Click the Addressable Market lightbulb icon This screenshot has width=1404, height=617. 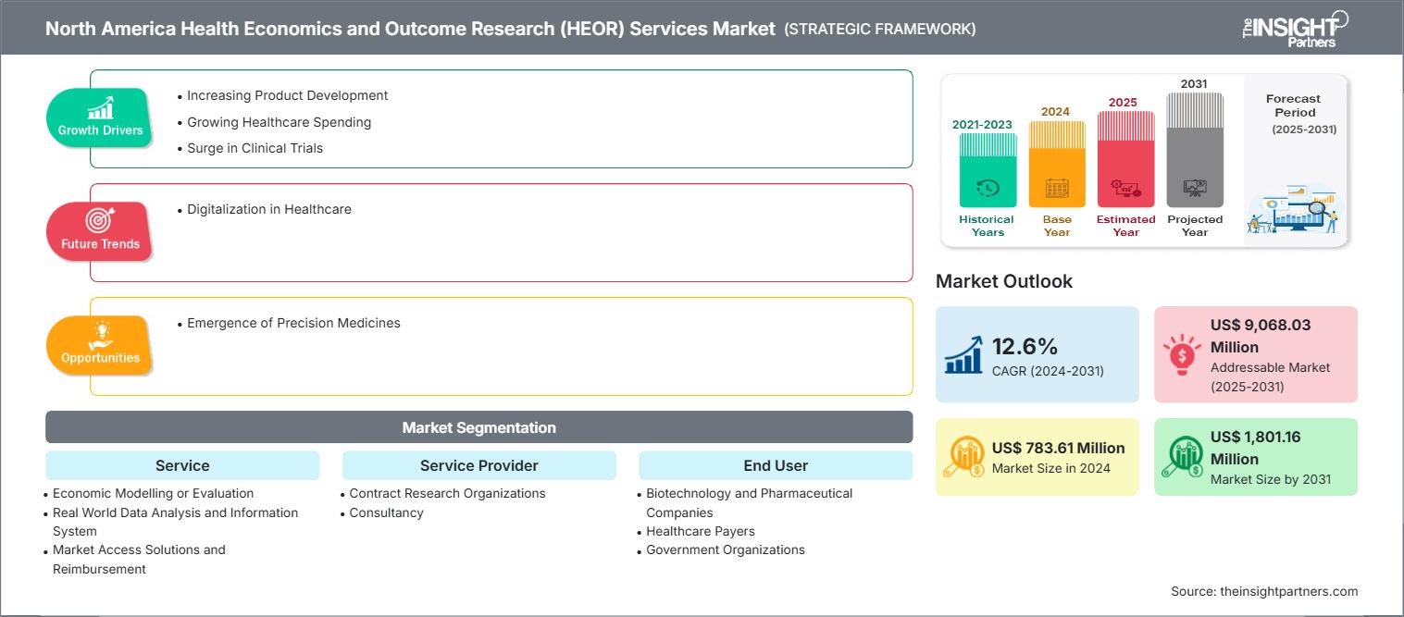coord(1182,355)
